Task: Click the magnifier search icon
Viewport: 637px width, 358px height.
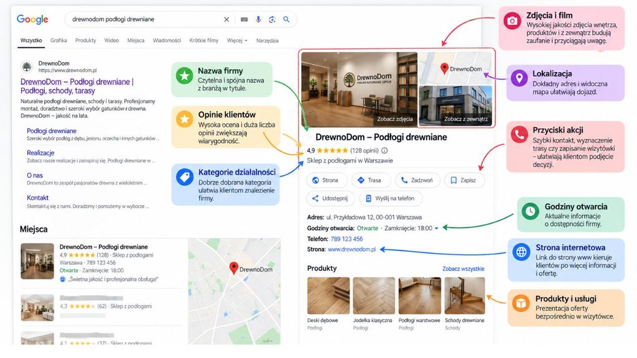Action: 286,19
